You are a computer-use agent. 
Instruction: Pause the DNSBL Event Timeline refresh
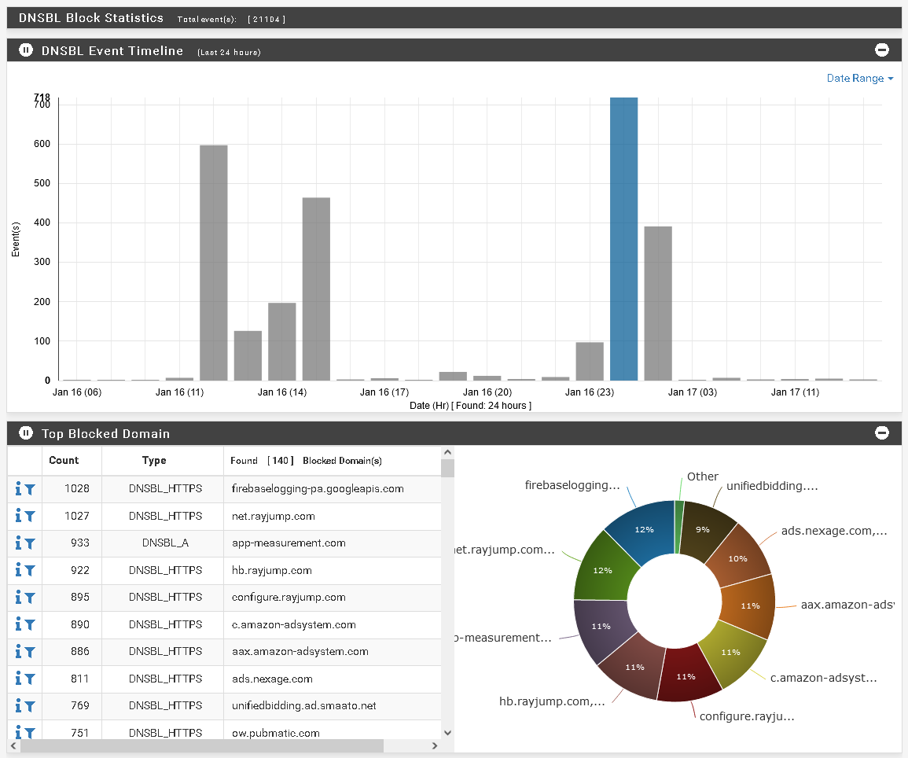click(x=25, y=50)
